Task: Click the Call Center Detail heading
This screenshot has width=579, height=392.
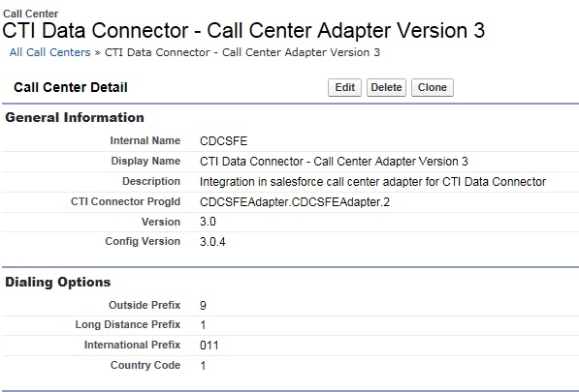Action: click(x=71, y=87)
